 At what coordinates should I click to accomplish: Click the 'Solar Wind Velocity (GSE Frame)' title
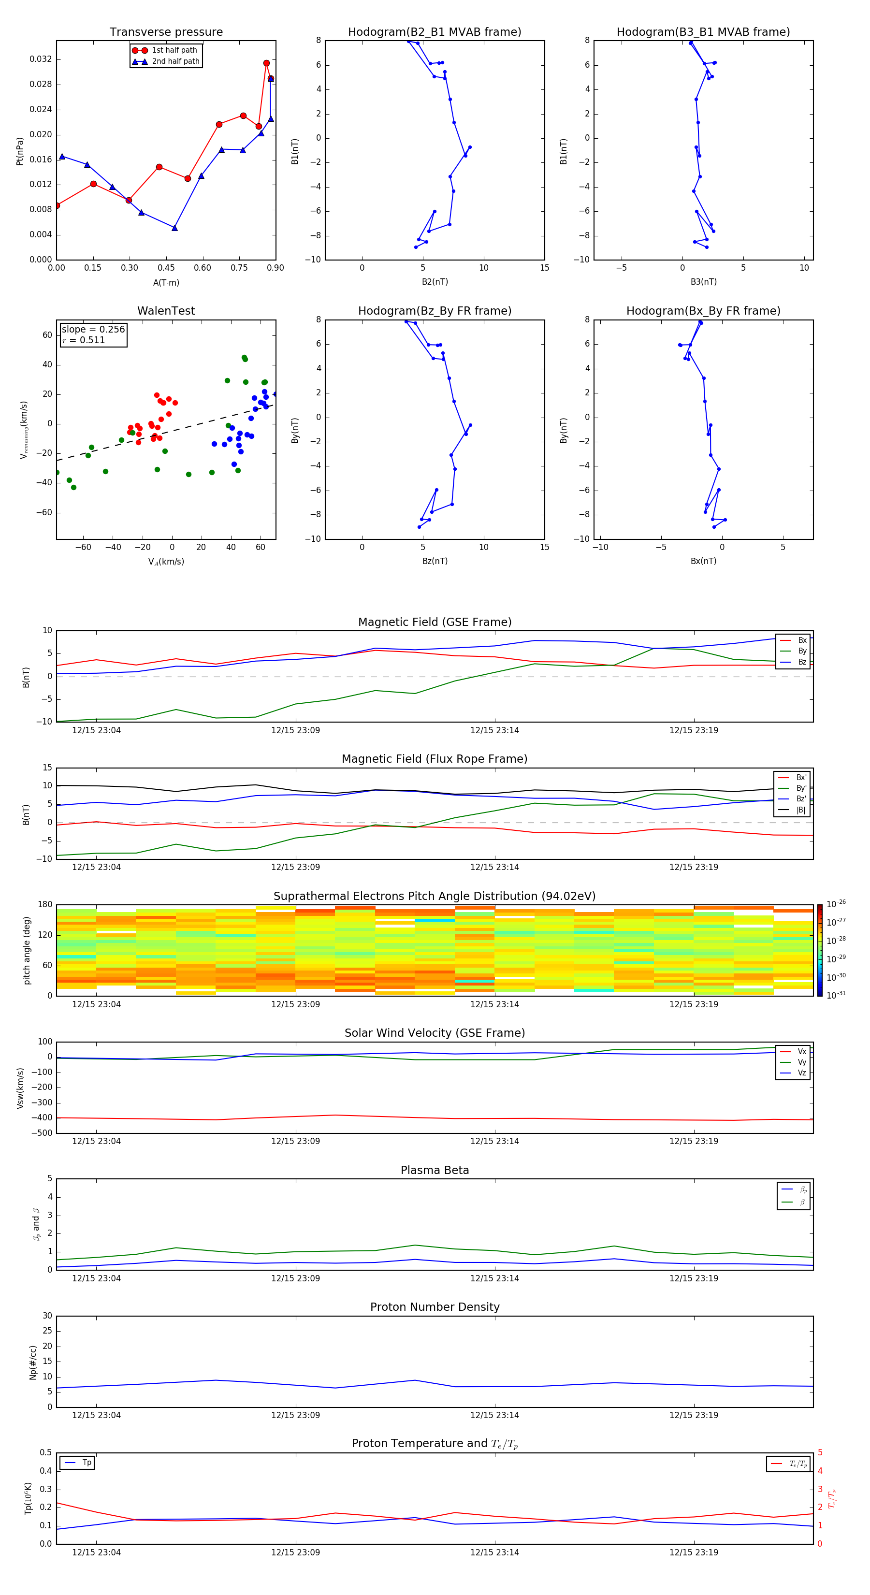pos(435,1033)
